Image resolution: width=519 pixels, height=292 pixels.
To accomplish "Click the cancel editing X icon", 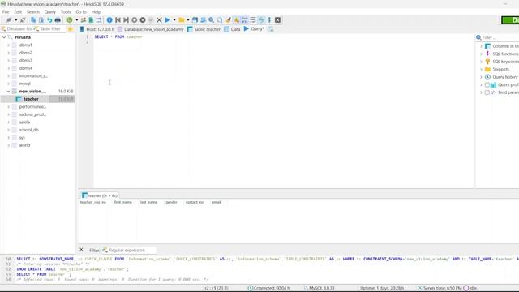I will point(159,20).
